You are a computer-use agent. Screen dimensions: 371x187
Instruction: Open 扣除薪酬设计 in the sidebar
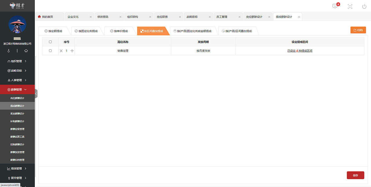[17, 144]
